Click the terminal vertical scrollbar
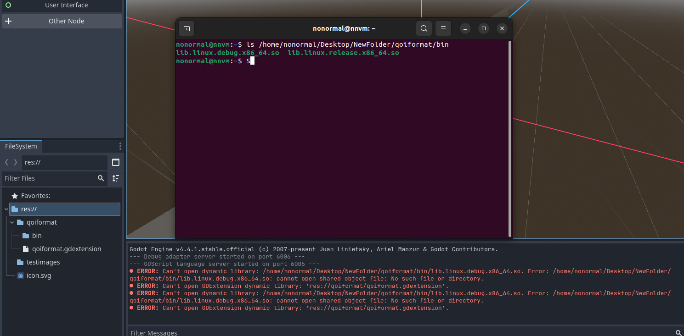Viewport: 684px width, 336px height. (x=510, y=139)
